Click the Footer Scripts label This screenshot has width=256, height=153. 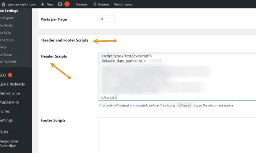click(x=53, y=120)
